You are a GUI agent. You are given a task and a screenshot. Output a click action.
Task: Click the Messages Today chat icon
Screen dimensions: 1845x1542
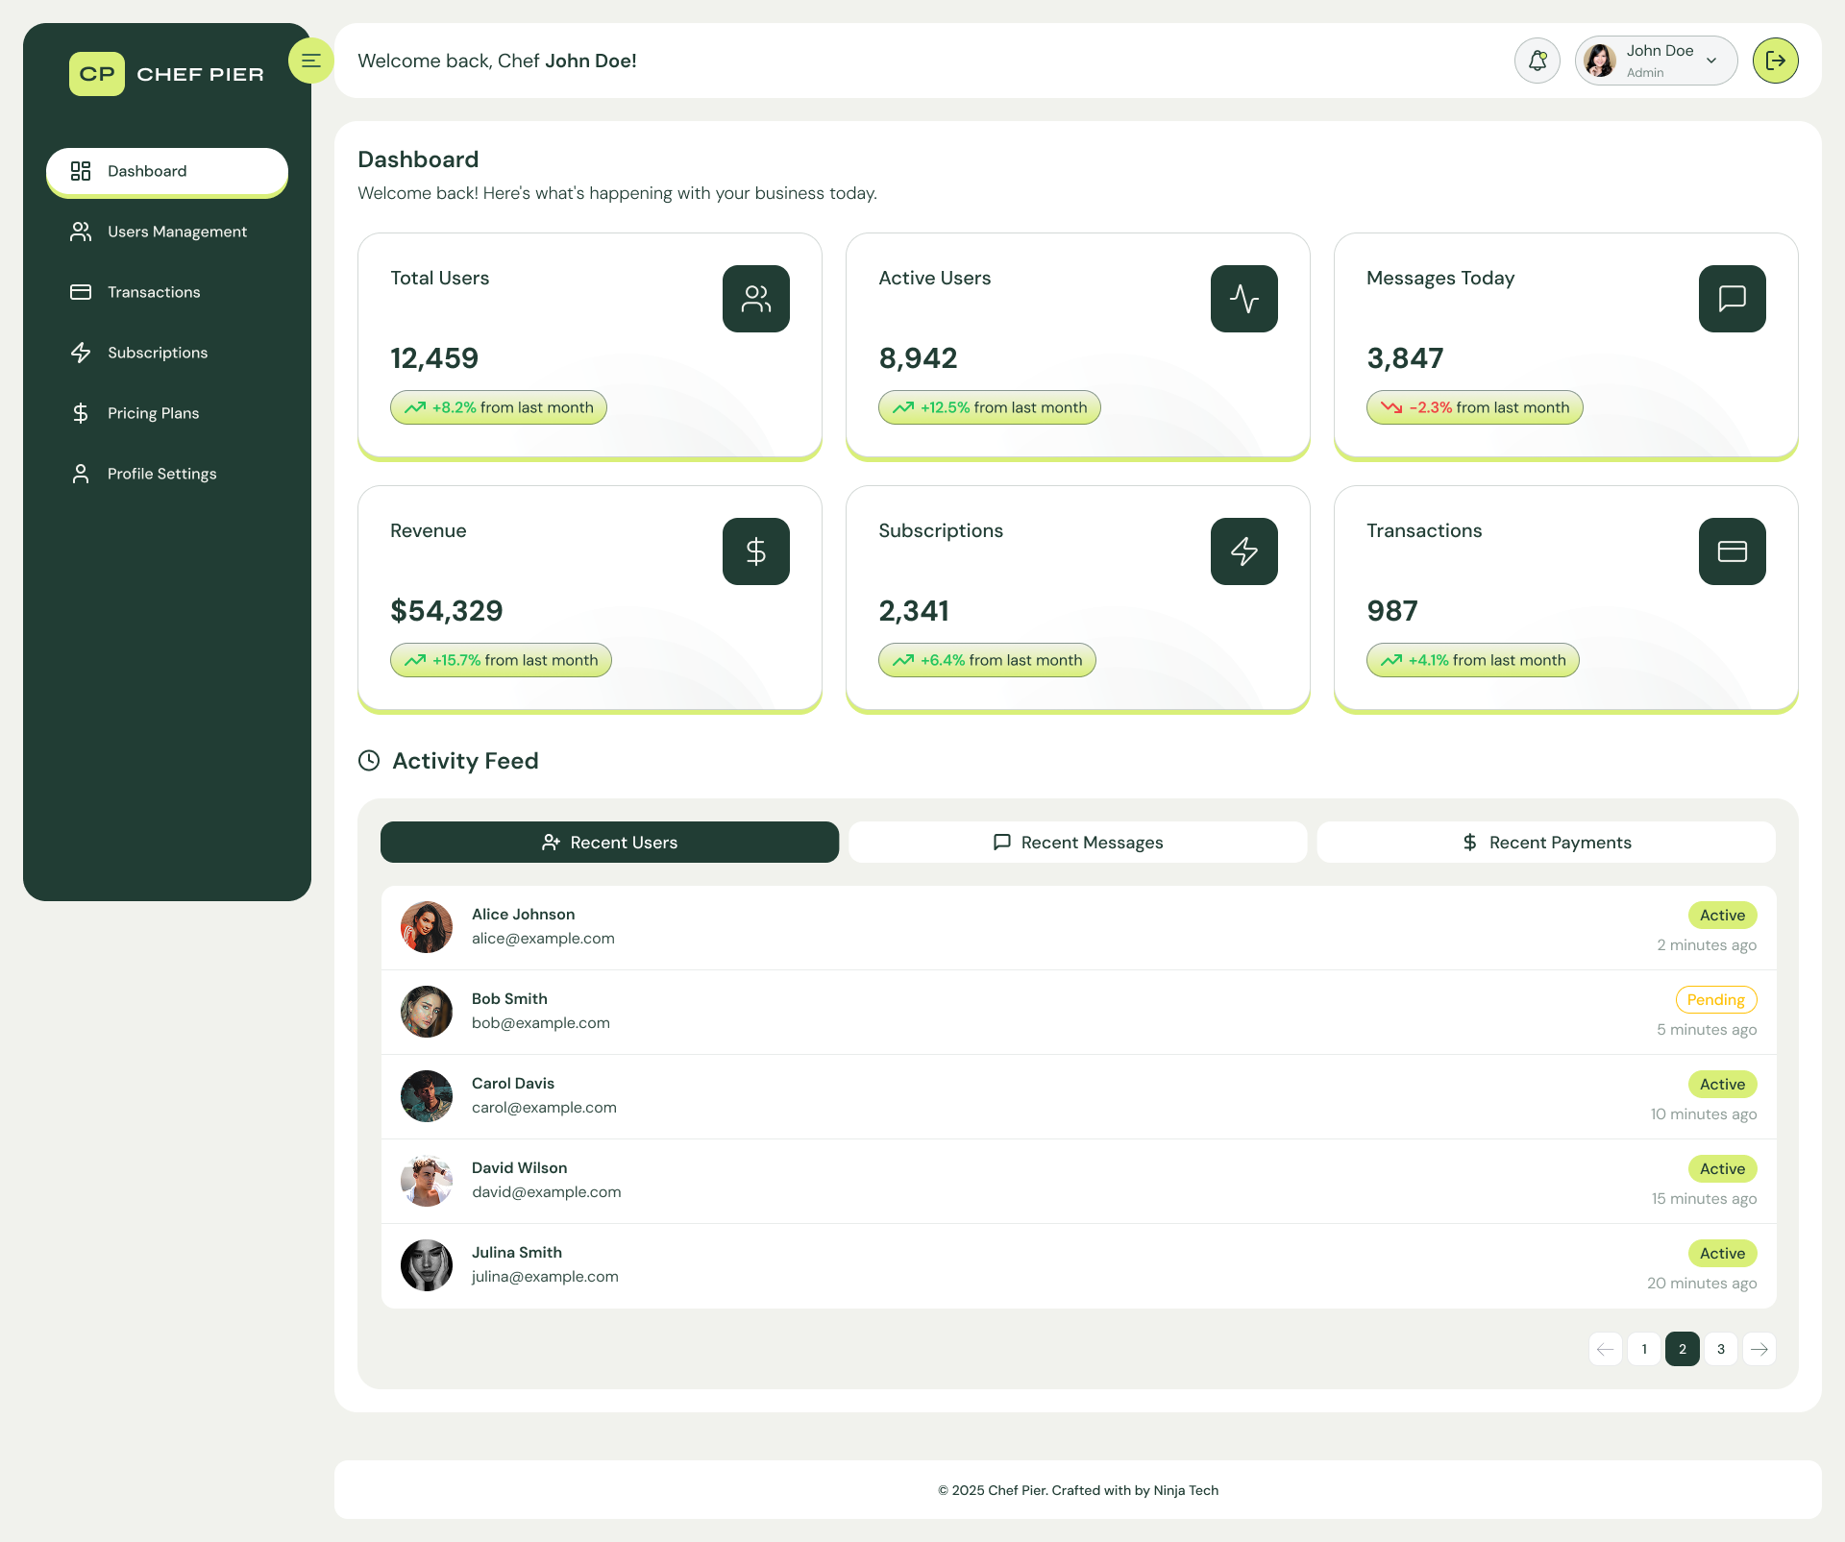tap(1732, 299)
